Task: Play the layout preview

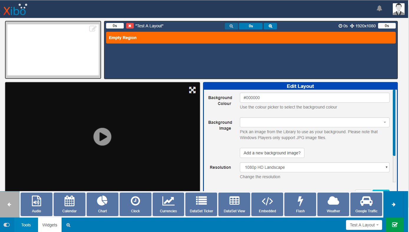Action: 102,136
